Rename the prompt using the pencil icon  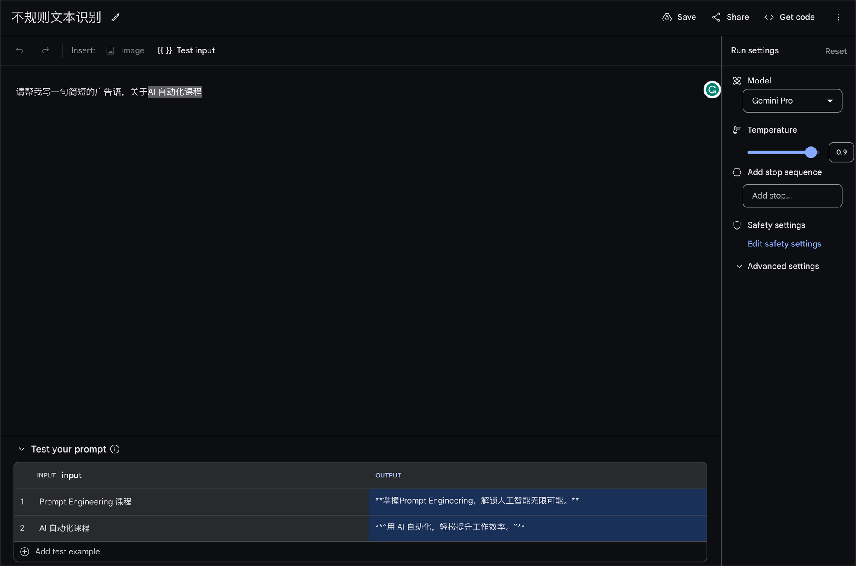115,18
